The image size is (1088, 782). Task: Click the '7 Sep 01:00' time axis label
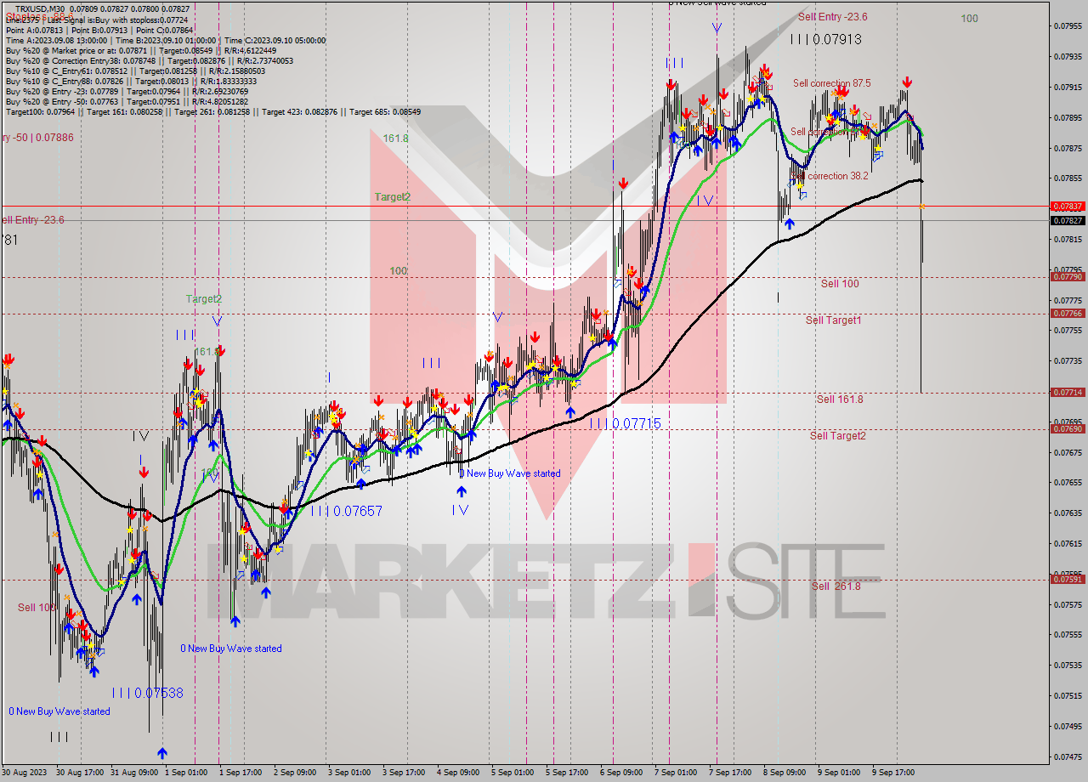click(676, 773)
